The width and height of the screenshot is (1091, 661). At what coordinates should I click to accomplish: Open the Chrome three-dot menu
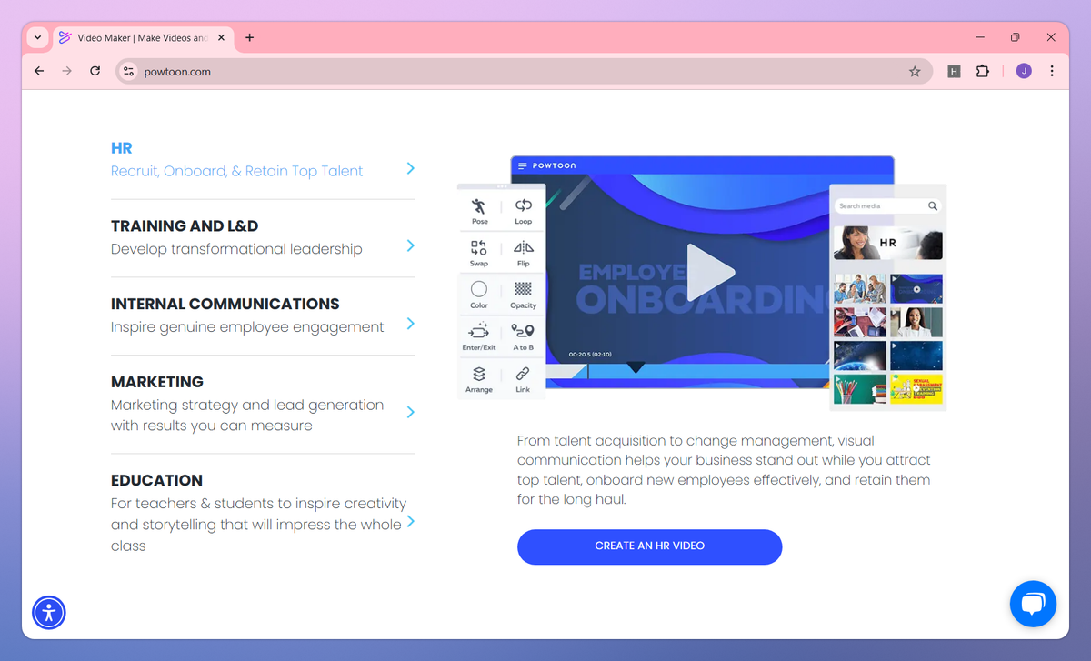pos(1052,71)
